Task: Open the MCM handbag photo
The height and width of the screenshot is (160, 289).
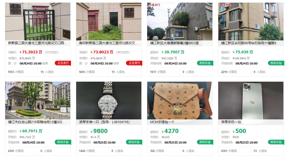Action: [180, 101]
